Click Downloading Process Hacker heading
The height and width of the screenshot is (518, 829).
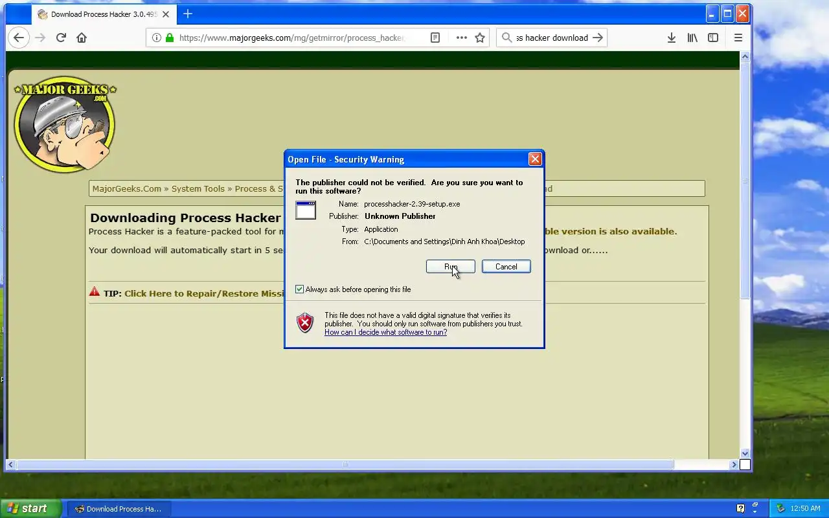tap(185, 218)
